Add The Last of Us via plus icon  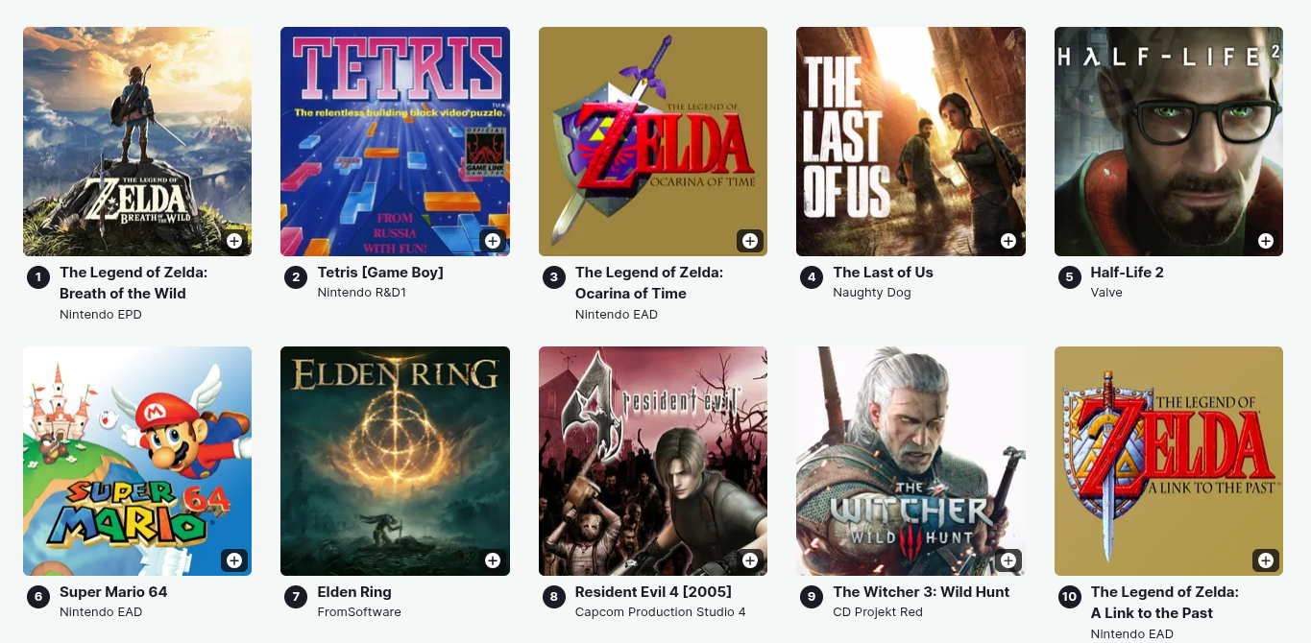1008,241
